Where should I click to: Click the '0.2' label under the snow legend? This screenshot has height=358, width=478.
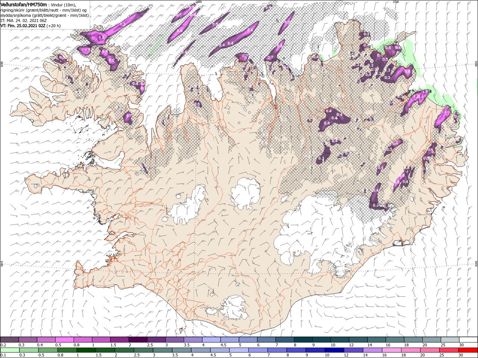click(x=3, y=345)
